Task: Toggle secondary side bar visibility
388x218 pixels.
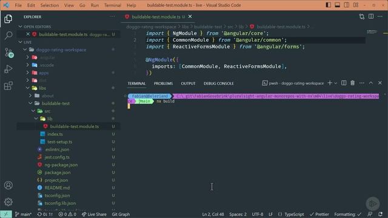Action: coord(346,5)
